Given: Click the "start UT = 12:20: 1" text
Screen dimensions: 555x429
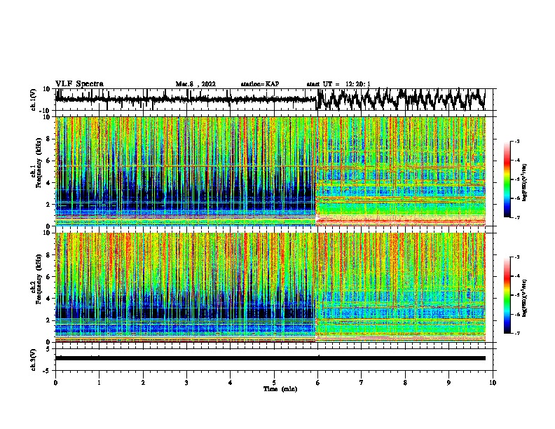Looking at the screenshot, I should pos(338,84).
